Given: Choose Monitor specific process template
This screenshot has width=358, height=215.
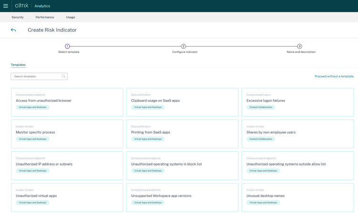Looking at the screenshot, I should pyautogui.click(x=67, y=134).
